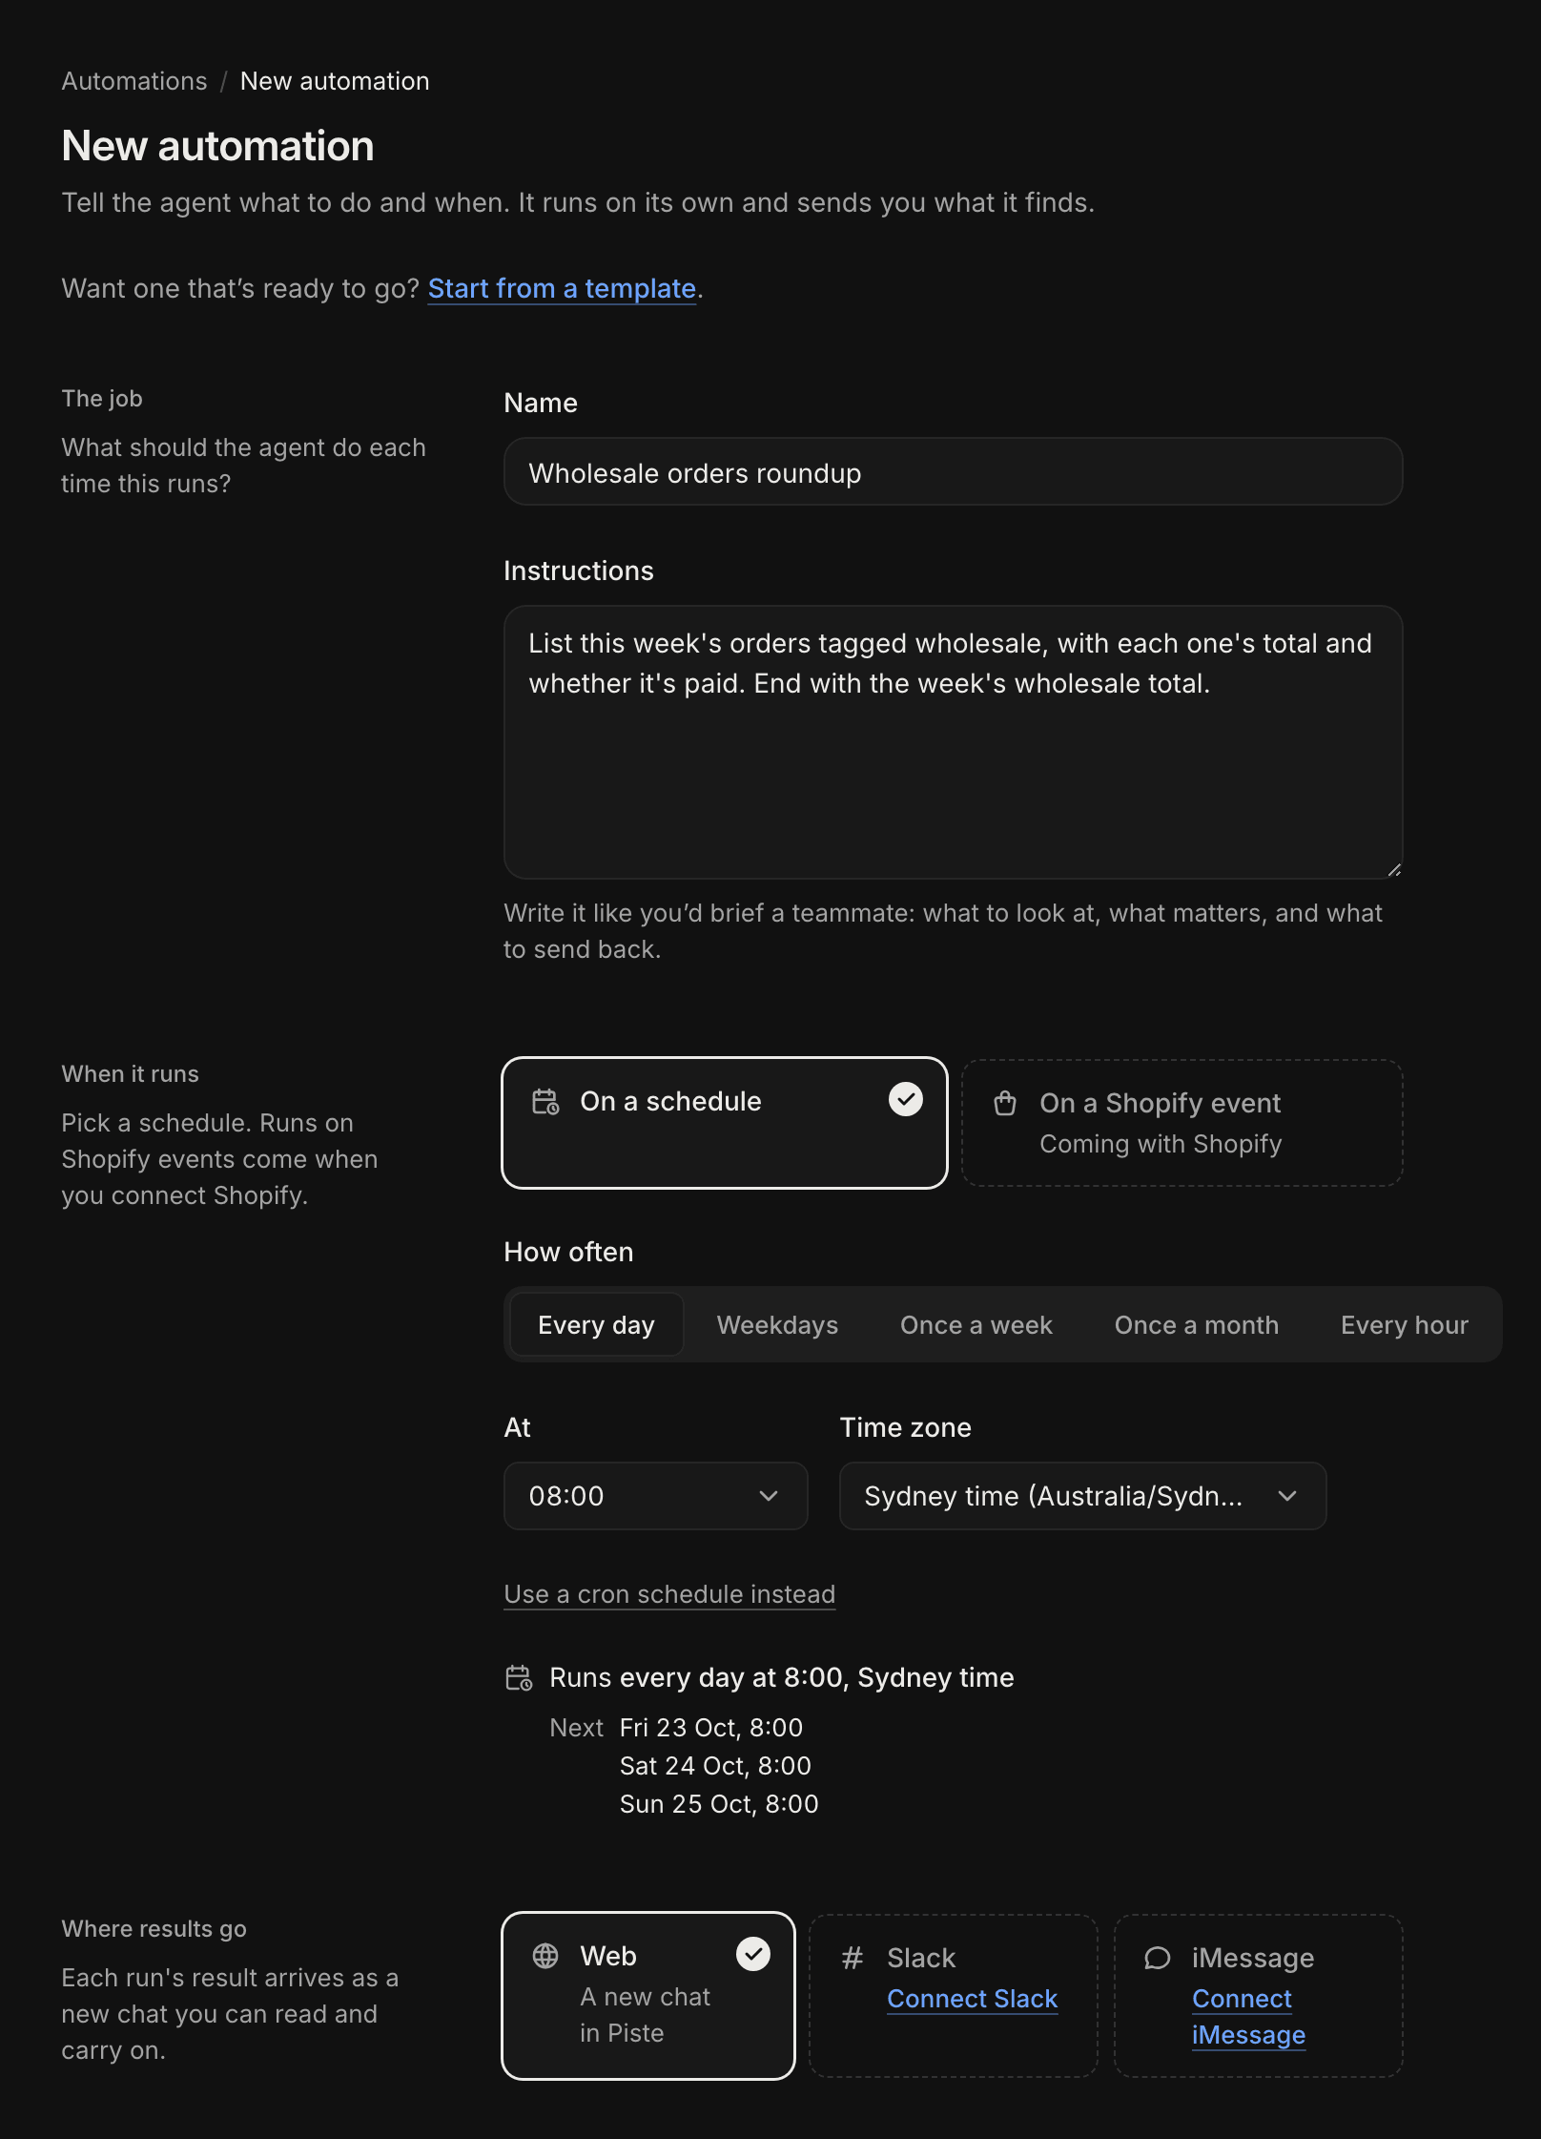
Task: Click the checkmark on On a schedule card
Action: (x=906, y=1100)
